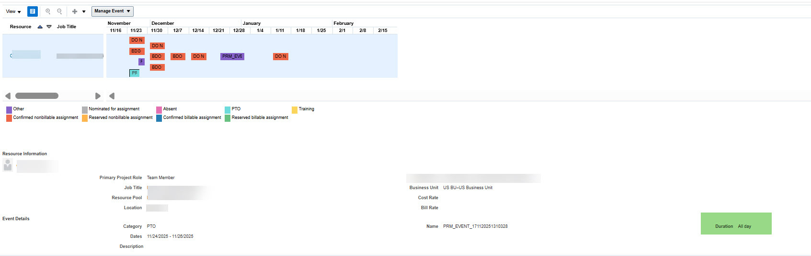Select the PF PTO event bar
This screenshot has width=811, height=256.
click(134, 73)
